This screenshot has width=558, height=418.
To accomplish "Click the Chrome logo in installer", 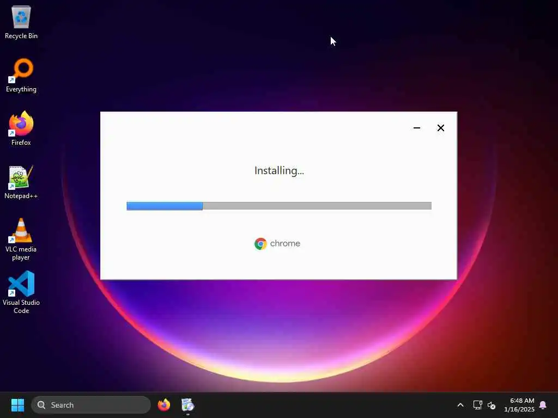I will pyautogui.click(x=260, y=244).
